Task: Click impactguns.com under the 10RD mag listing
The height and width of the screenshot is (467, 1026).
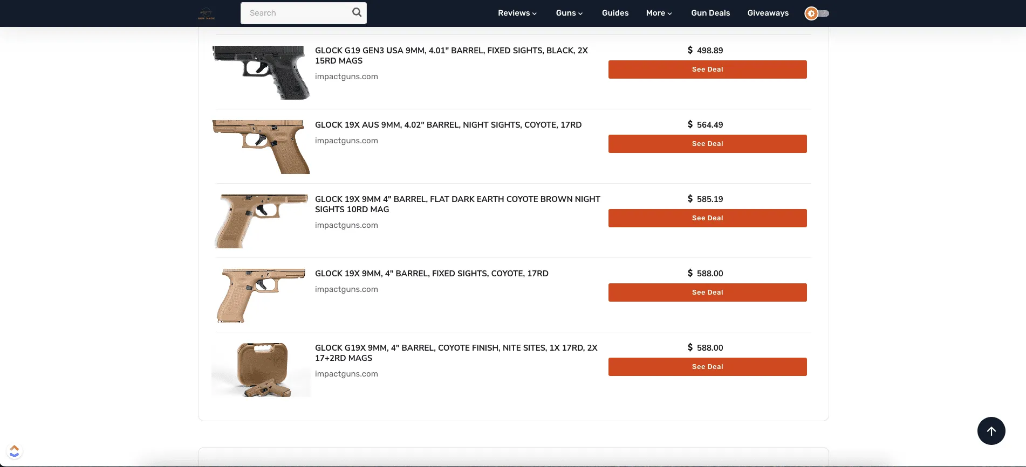Action: click(x=346, y=225)
